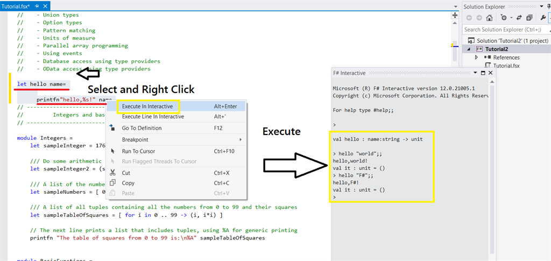Viewport: 551px width, 261px height.
Task: Open the document tab list dropdown arrow
Action: point(455,6)
